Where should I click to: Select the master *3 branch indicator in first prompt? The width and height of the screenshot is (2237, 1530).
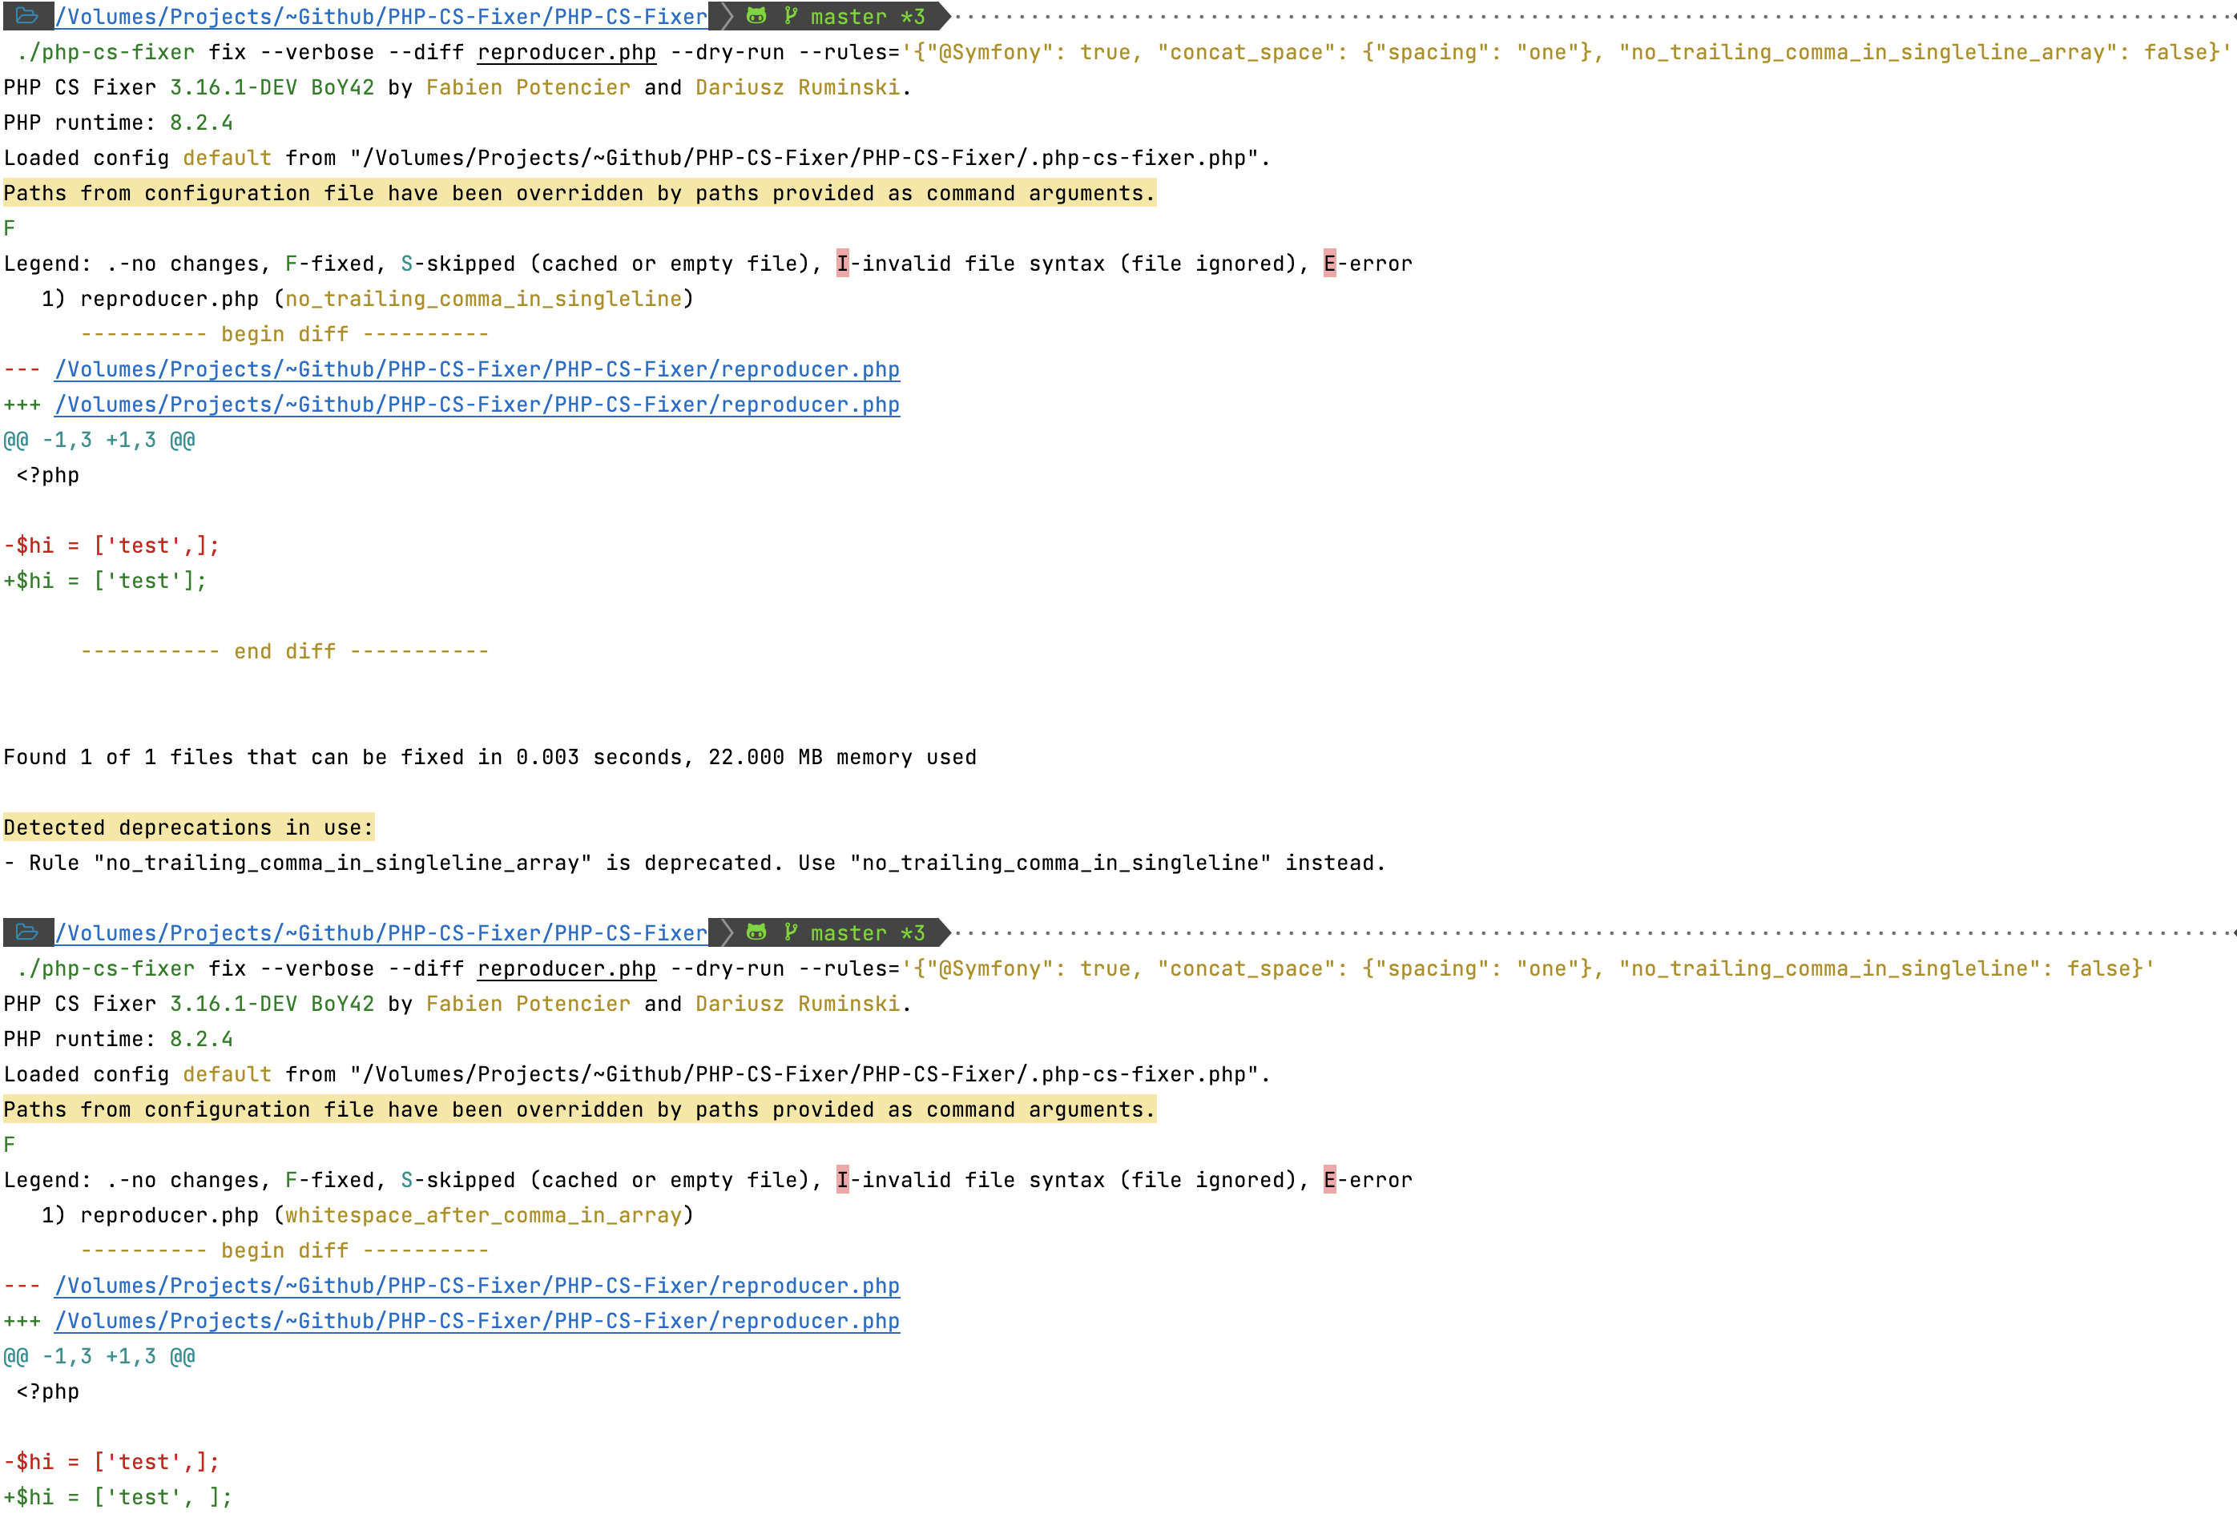coord(865,16)
